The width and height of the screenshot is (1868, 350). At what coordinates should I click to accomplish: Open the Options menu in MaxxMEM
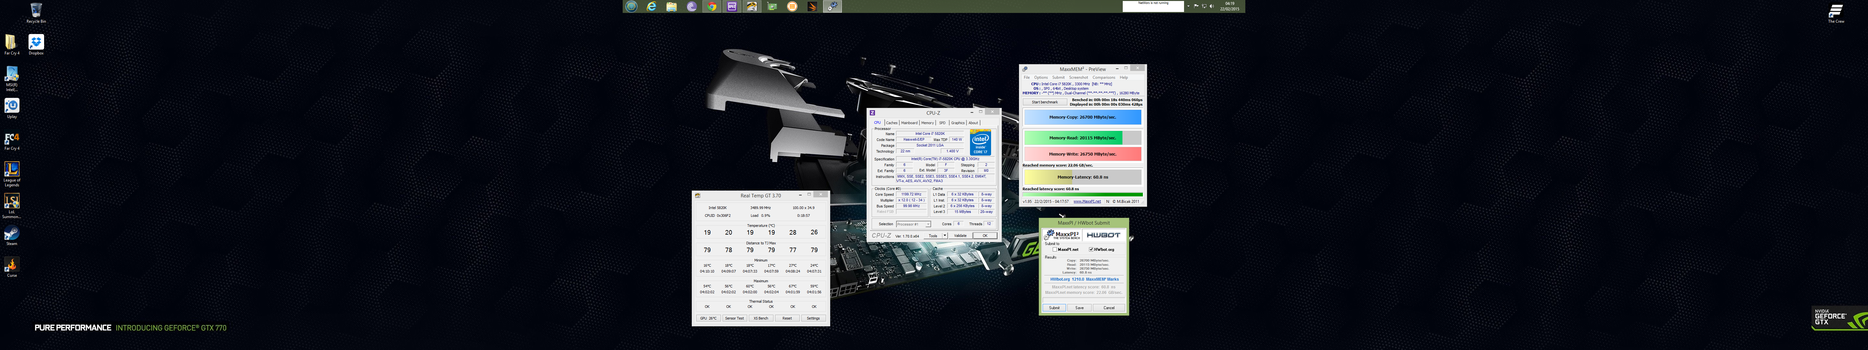pos(1041,77)
